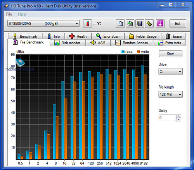Open the File menu
The height and width of the screenshot is (170, 194).
click(9, 14)
